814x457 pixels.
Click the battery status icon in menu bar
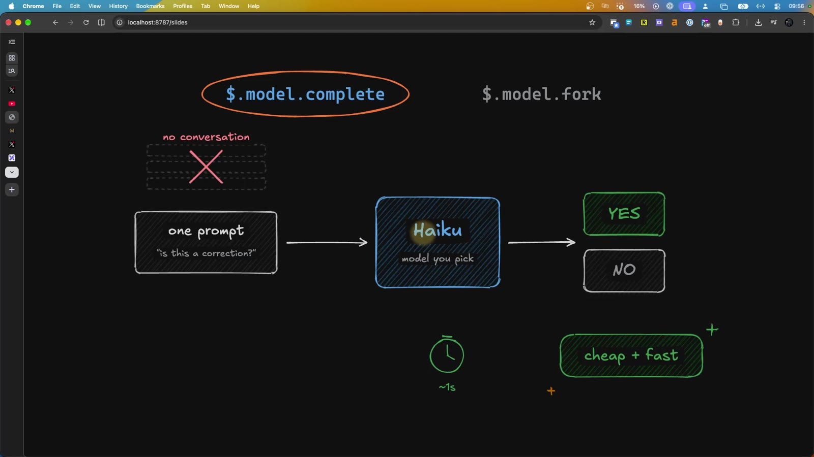click(x=743, y=6)
